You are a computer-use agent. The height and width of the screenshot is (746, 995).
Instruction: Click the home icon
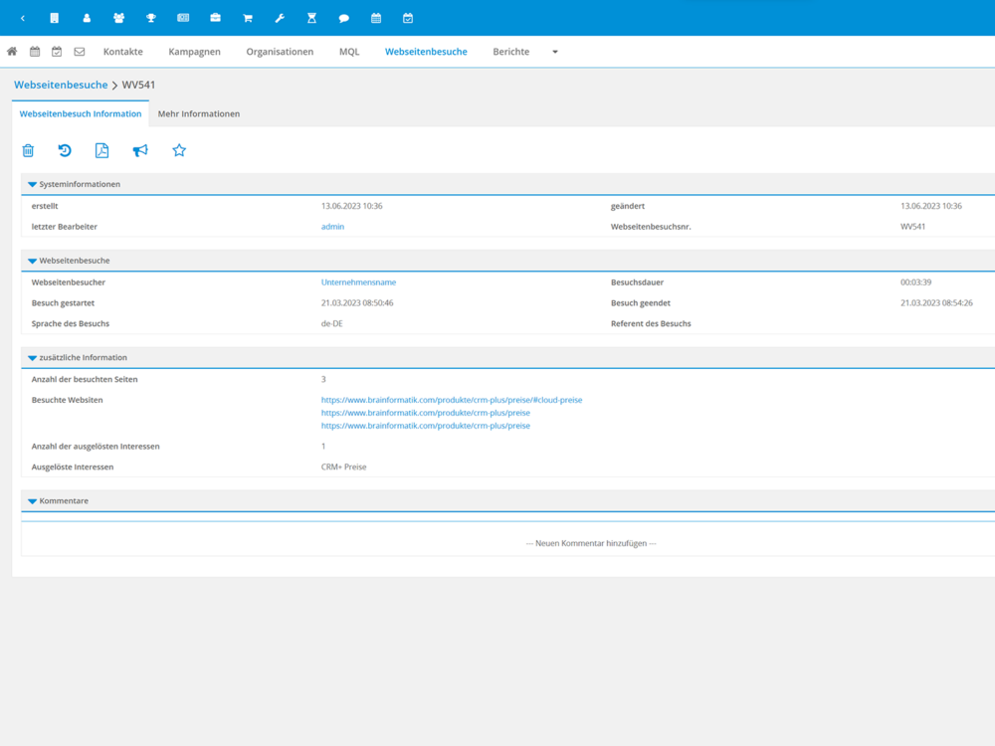[x=12, y=52]
